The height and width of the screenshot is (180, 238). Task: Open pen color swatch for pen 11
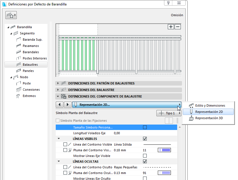click(164, 150)
